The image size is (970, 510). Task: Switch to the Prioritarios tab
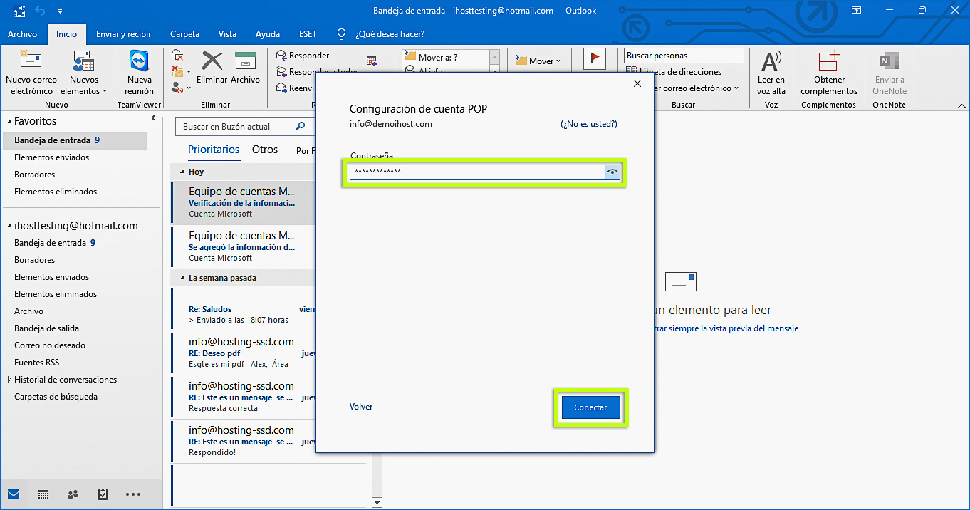[214, 150]
